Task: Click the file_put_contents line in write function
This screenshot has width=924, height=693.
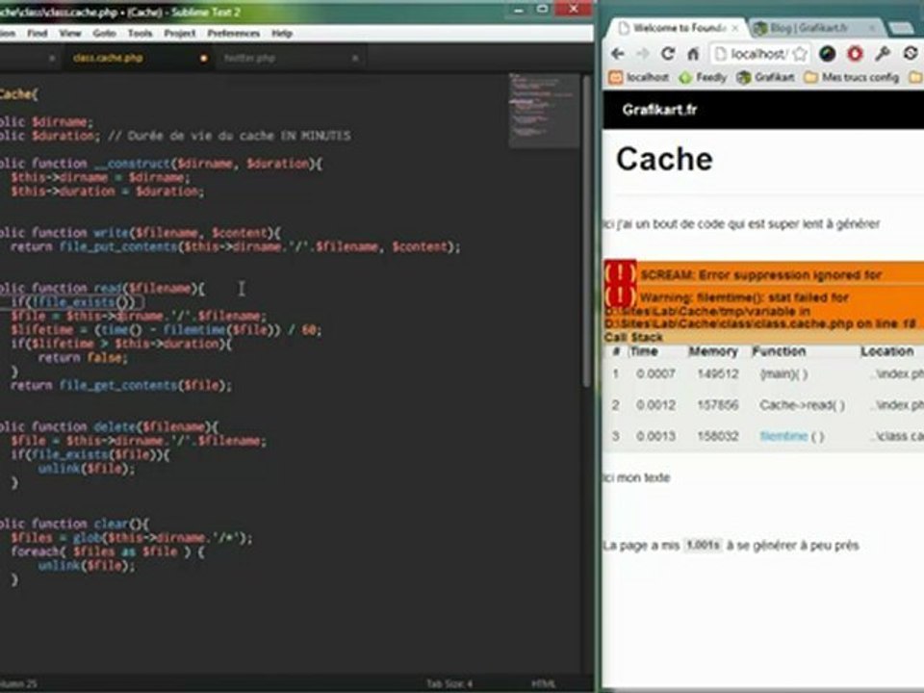Action: pos(235,247)
